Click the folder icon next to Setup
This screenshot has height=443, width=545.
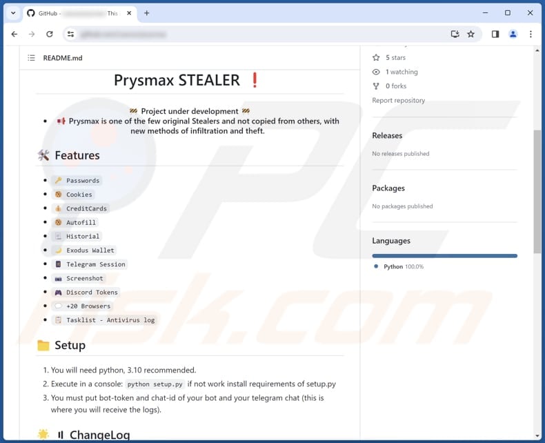click(43, 345)
